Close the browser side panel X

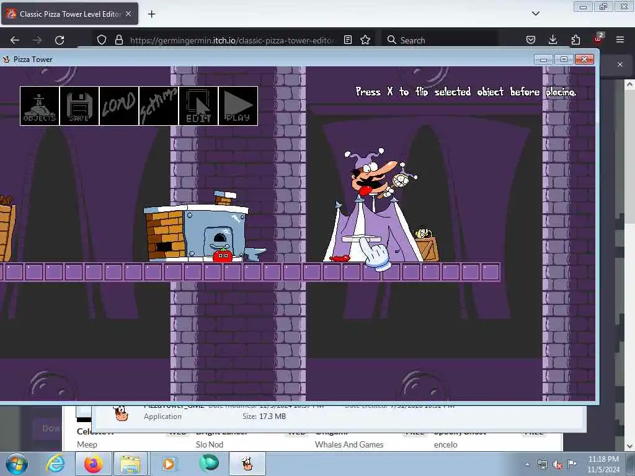[x=620, y=64]
